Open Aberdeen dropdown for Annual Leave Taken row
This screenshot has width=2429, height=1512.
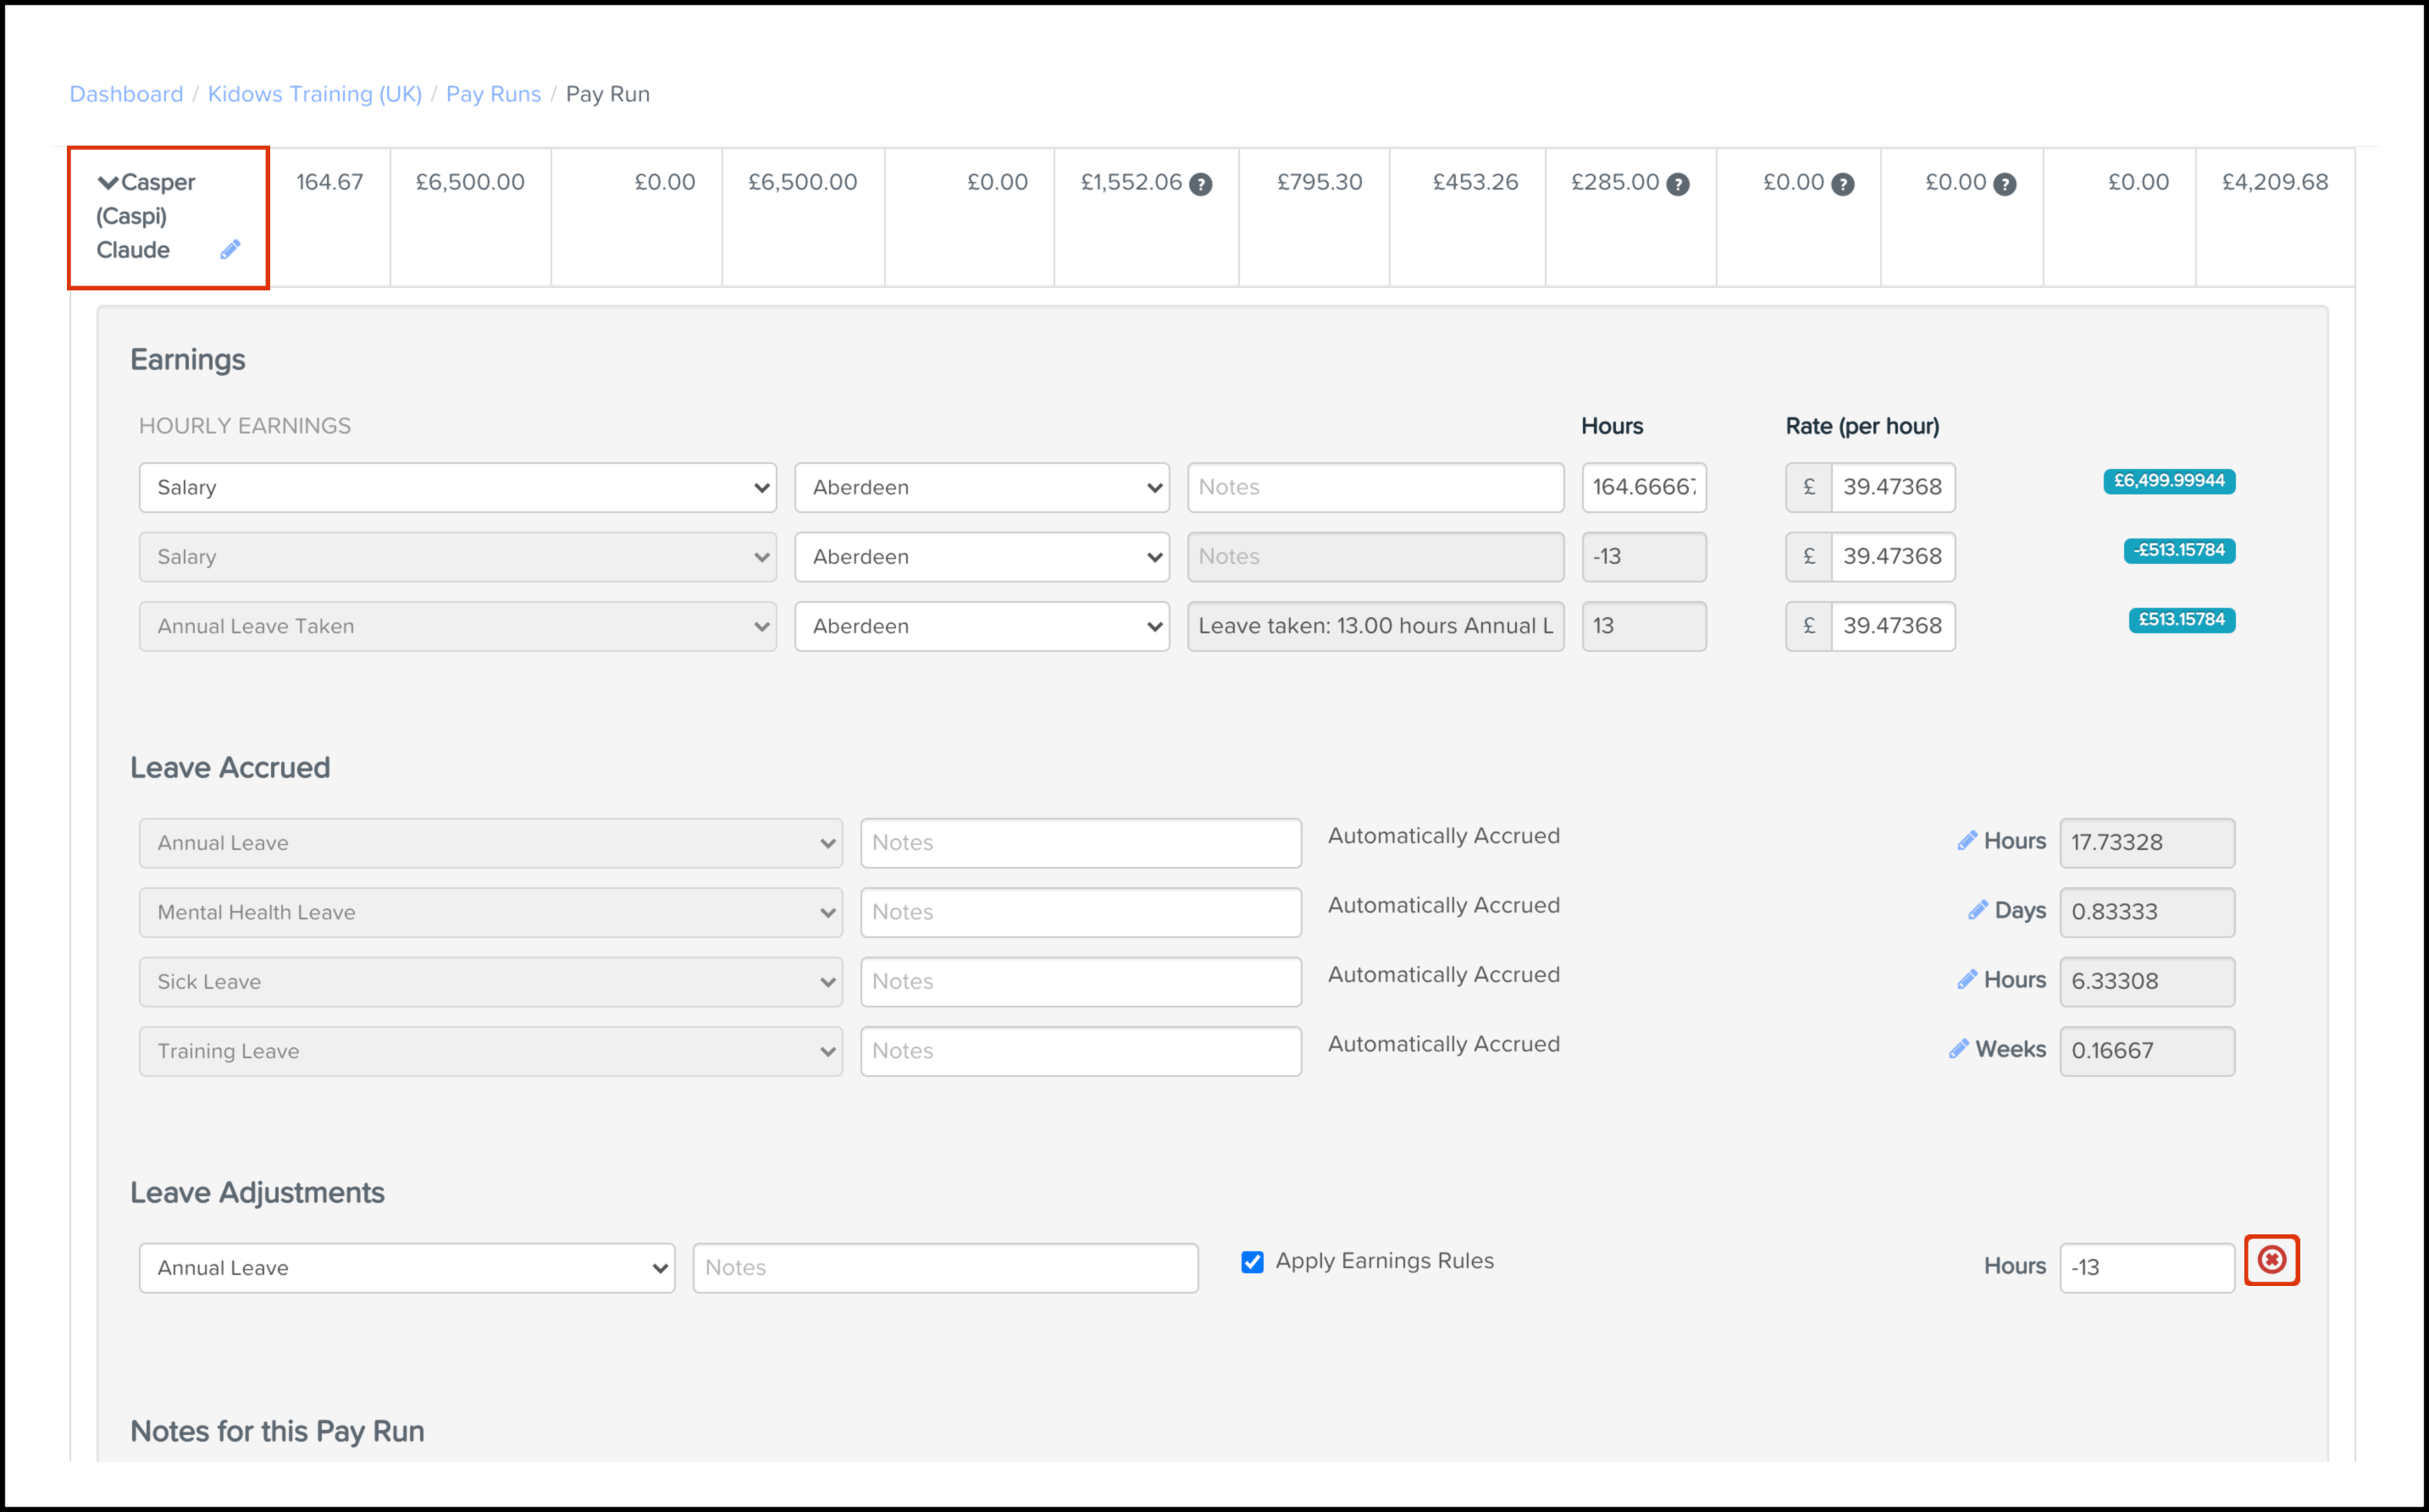coord(982,627)
